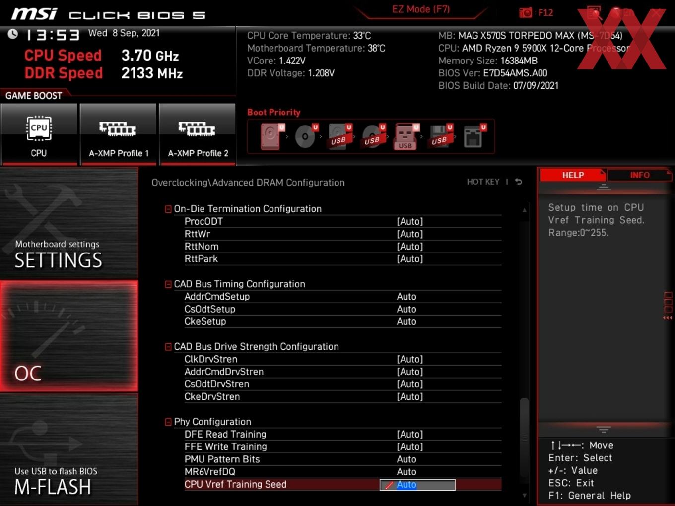Select USB hard disk boot icon
675x506 pixels.
point(339,136)
